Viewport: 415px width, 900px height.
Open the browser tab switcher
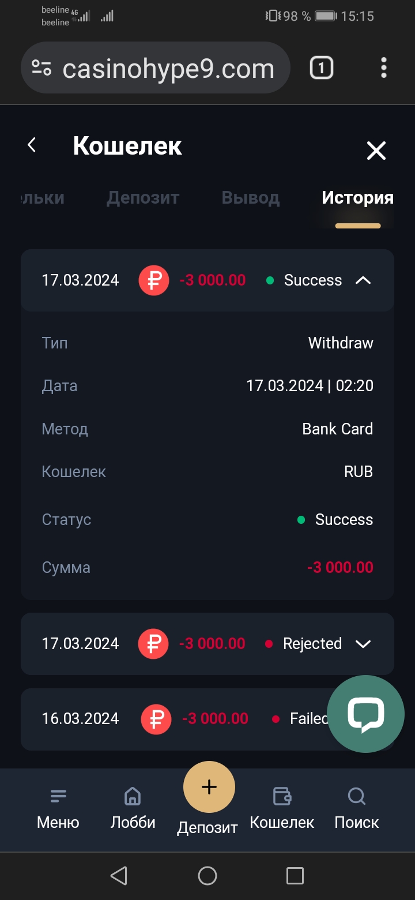point(321,68)
